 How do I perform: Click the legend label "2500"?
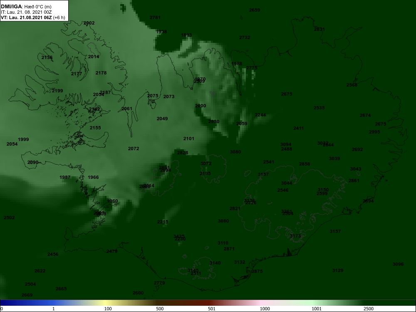click(369, 309)
